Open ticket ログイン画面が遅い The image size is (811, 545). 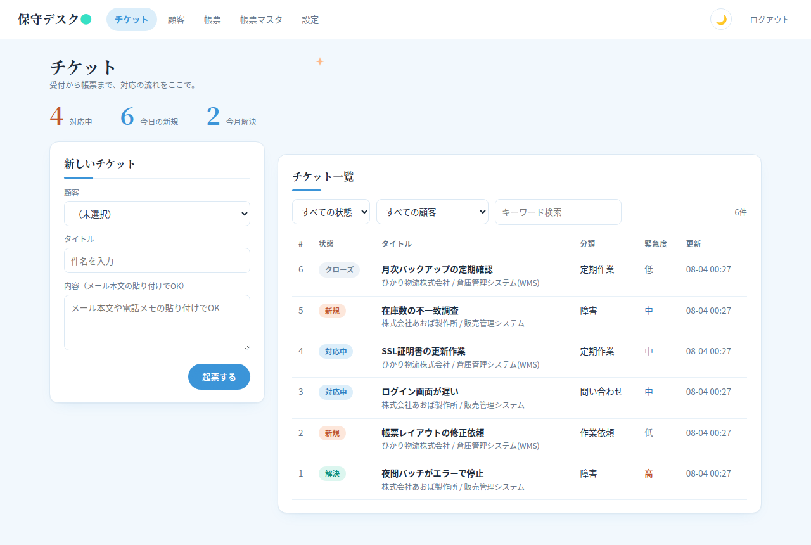coord(419,392)
